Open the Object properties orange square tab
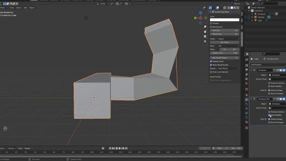Viewport: 286px width, 161px height. (x=247, y=95)
